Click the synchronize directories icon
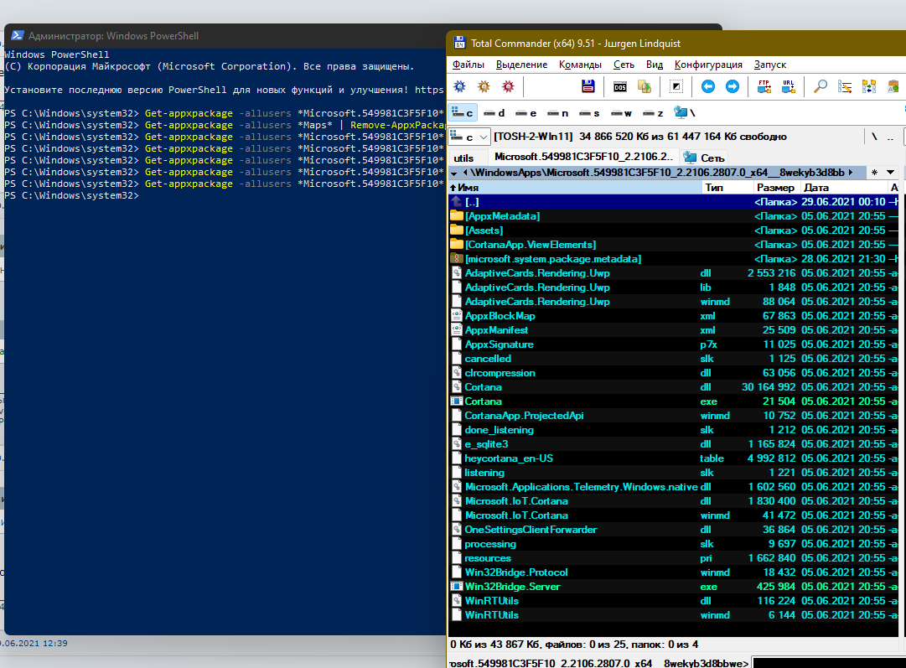Viewport: 906px width, 668px height. coord(868,86)
